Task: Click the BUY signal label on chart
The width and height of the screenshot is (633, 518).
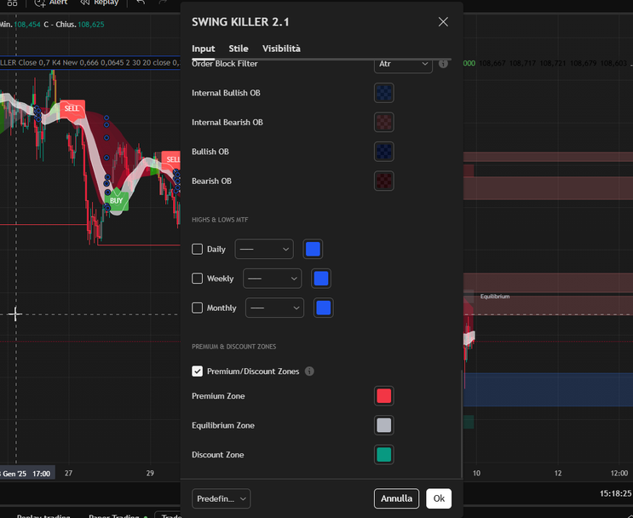Action: point(116,201)
